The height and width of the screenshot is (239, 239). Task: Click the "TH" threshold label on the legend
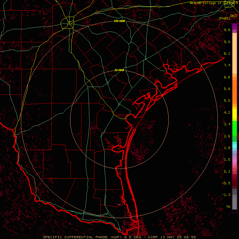pos(228,207)
